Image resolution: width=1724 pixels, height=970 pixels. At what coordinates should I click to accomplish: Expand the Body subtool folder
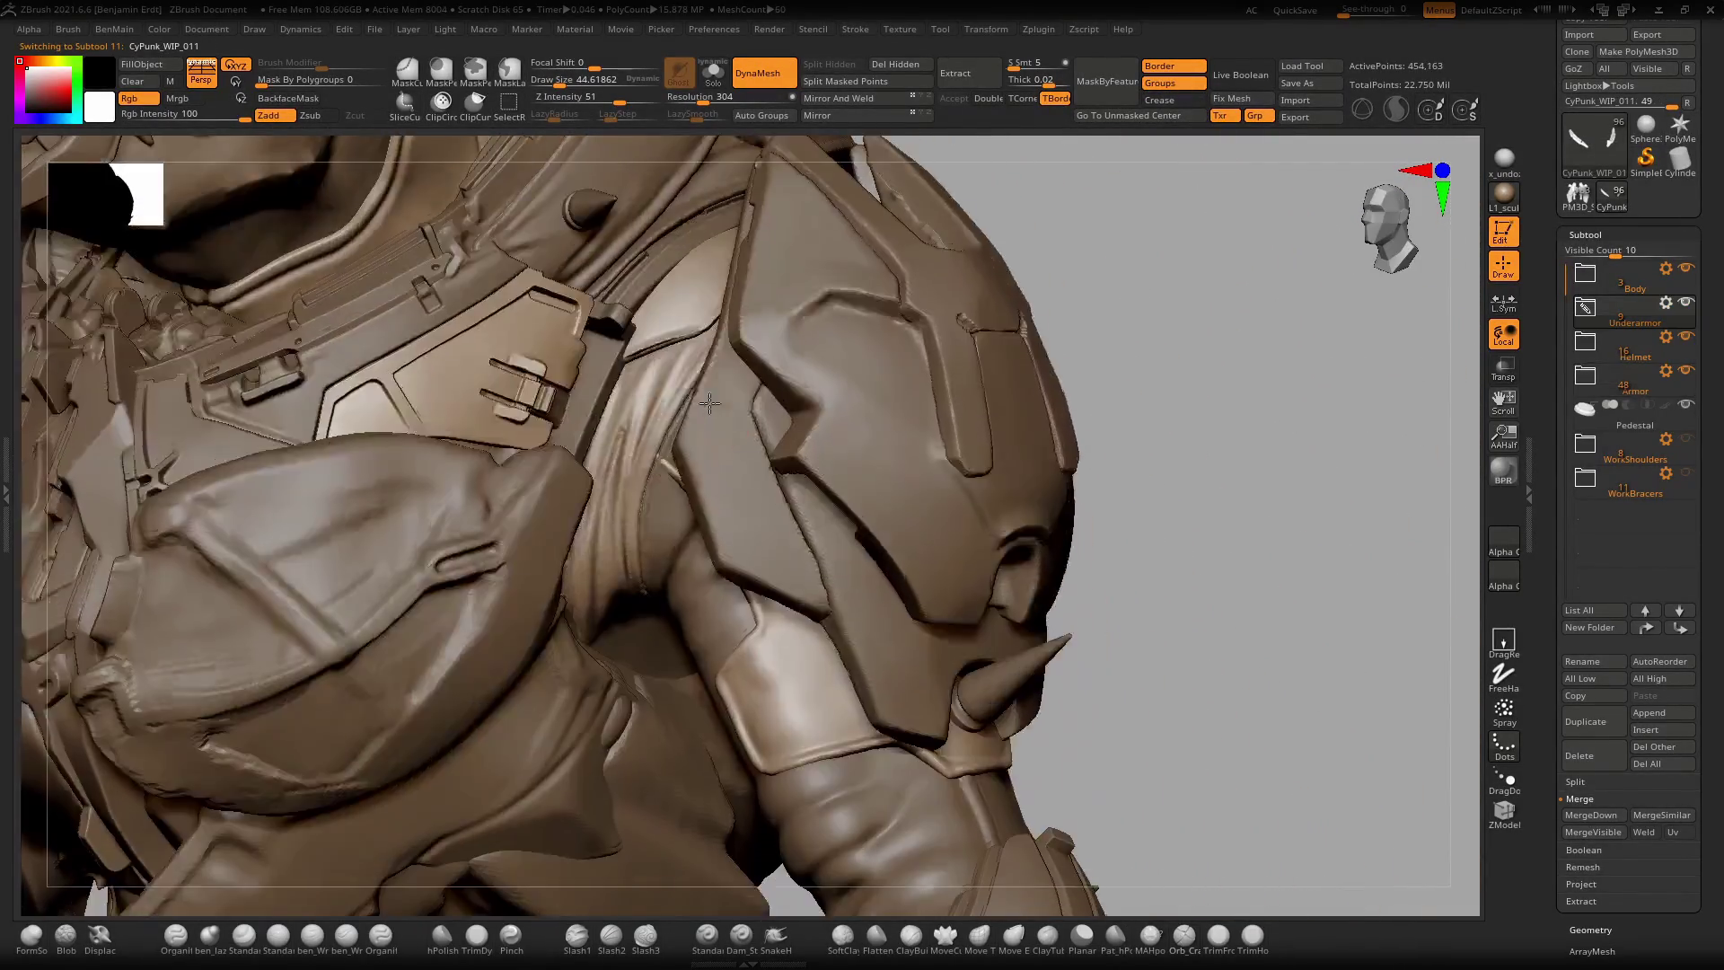[x=1586, y=273]
